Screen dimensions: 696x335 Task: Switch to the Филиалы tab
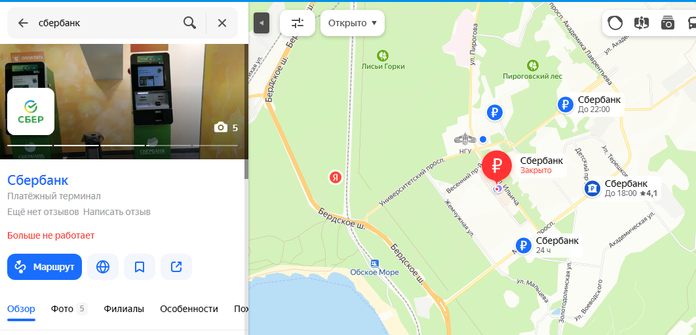[124, 309]
